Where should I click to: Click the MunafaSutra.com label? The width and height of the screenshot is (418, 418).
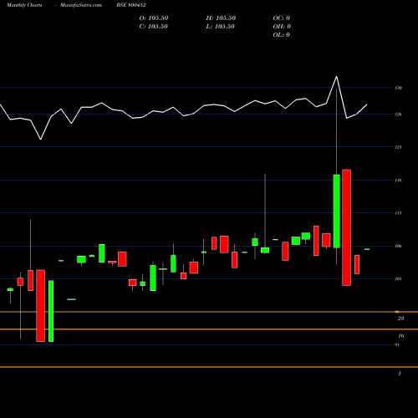[x=81, y=5]
